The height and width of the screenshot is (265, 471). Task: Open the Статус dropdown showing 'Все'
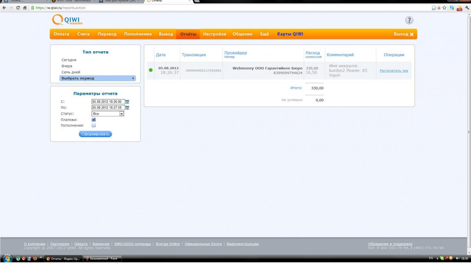click(x=108, y=114)
